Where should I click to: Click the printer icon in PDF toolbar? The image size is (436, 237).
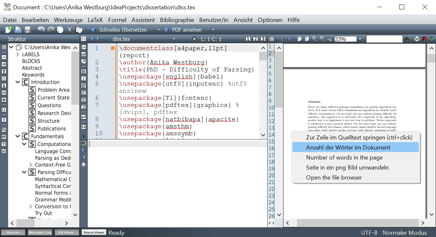point(417,39)
